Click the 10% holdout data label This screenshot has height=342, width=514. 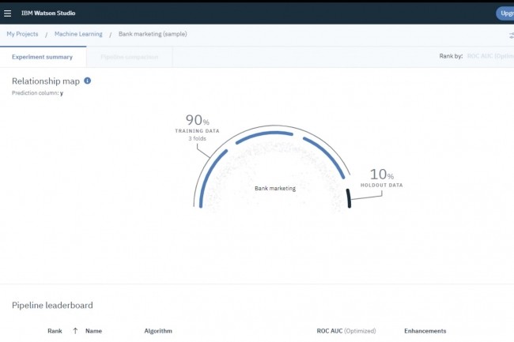pyautogui.click(x=382, y=178)
